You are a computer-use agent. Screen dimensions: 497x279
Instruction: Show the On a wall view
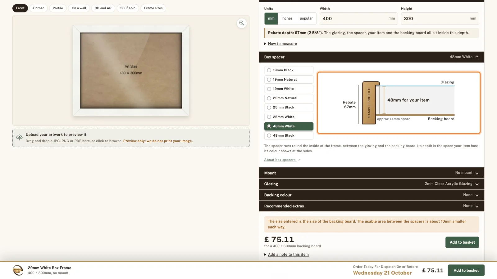coord(79,8)
